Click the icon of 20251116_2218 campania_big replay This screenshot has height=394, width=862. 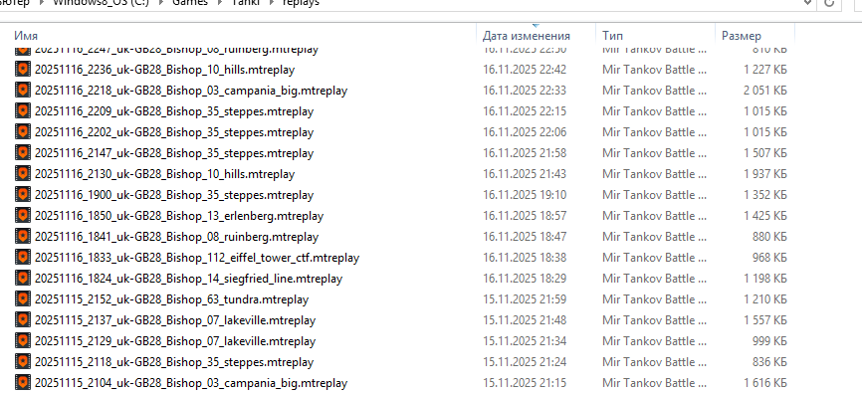tap(23, 91)
